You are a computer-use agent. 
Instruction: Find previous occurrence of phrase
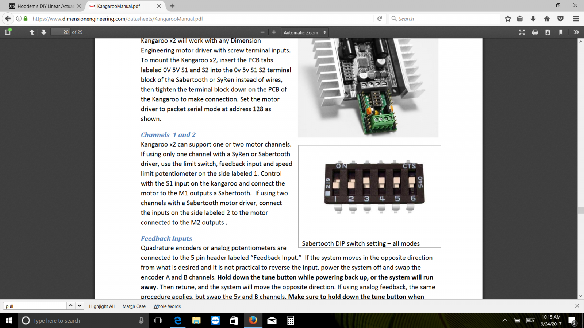pyautogui.click(x=71, y=306)
